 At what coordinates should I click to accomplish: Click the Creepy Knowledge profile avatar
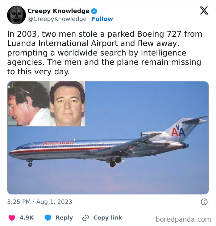click(x=16, y=15)
